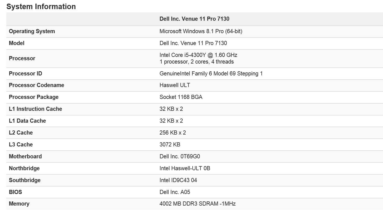The image size is (383, 210).
Task: Click the 1 processor, 2 cores, 4 threads line
Action: (197, 62)
